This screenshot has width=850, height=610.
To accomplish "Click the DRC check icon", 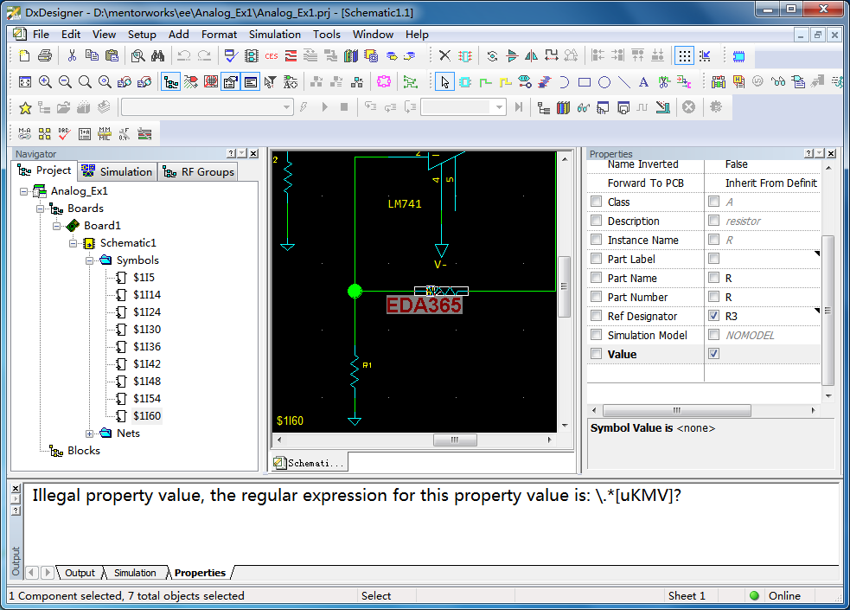I will pos(64,133).
